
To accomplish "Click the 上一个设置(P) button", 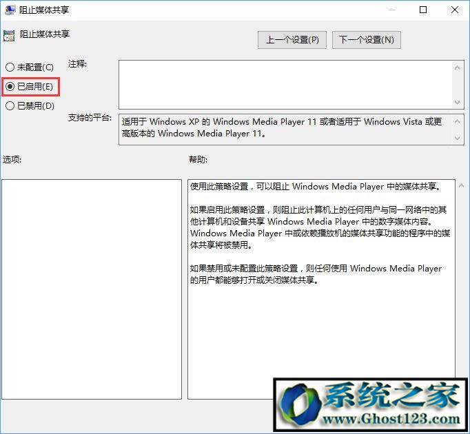I will 292,40.
